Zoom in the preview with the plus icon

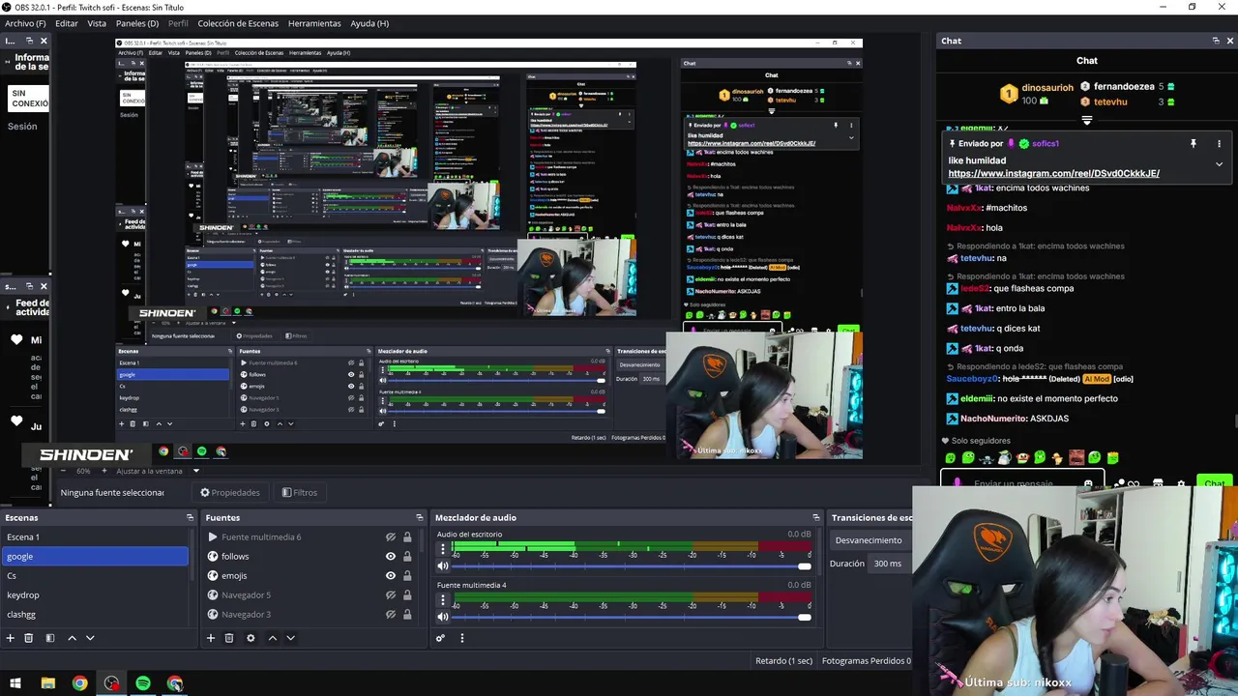coord(106,471)
